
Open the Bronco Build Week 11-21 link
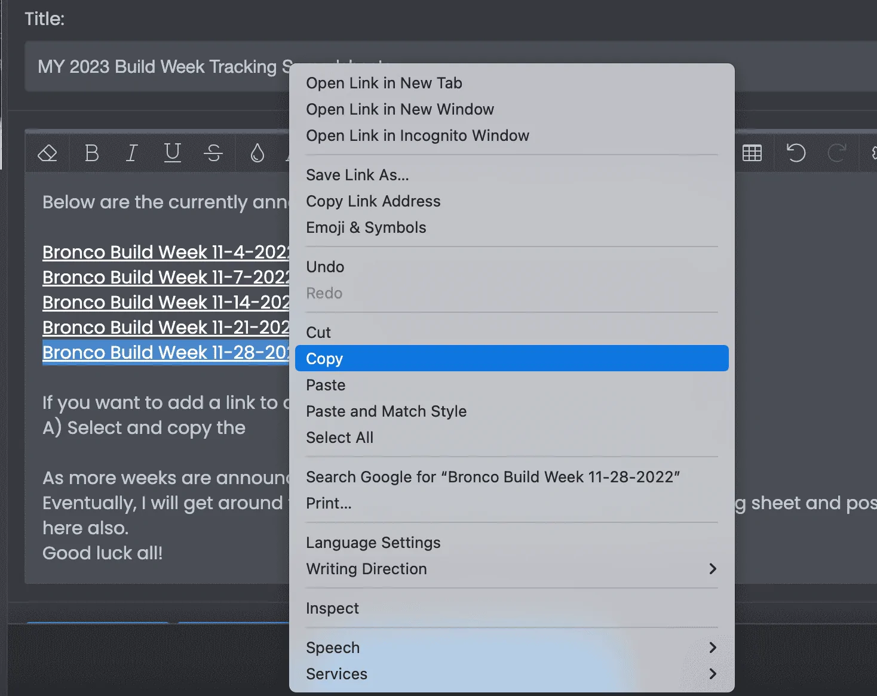point(165,328)
